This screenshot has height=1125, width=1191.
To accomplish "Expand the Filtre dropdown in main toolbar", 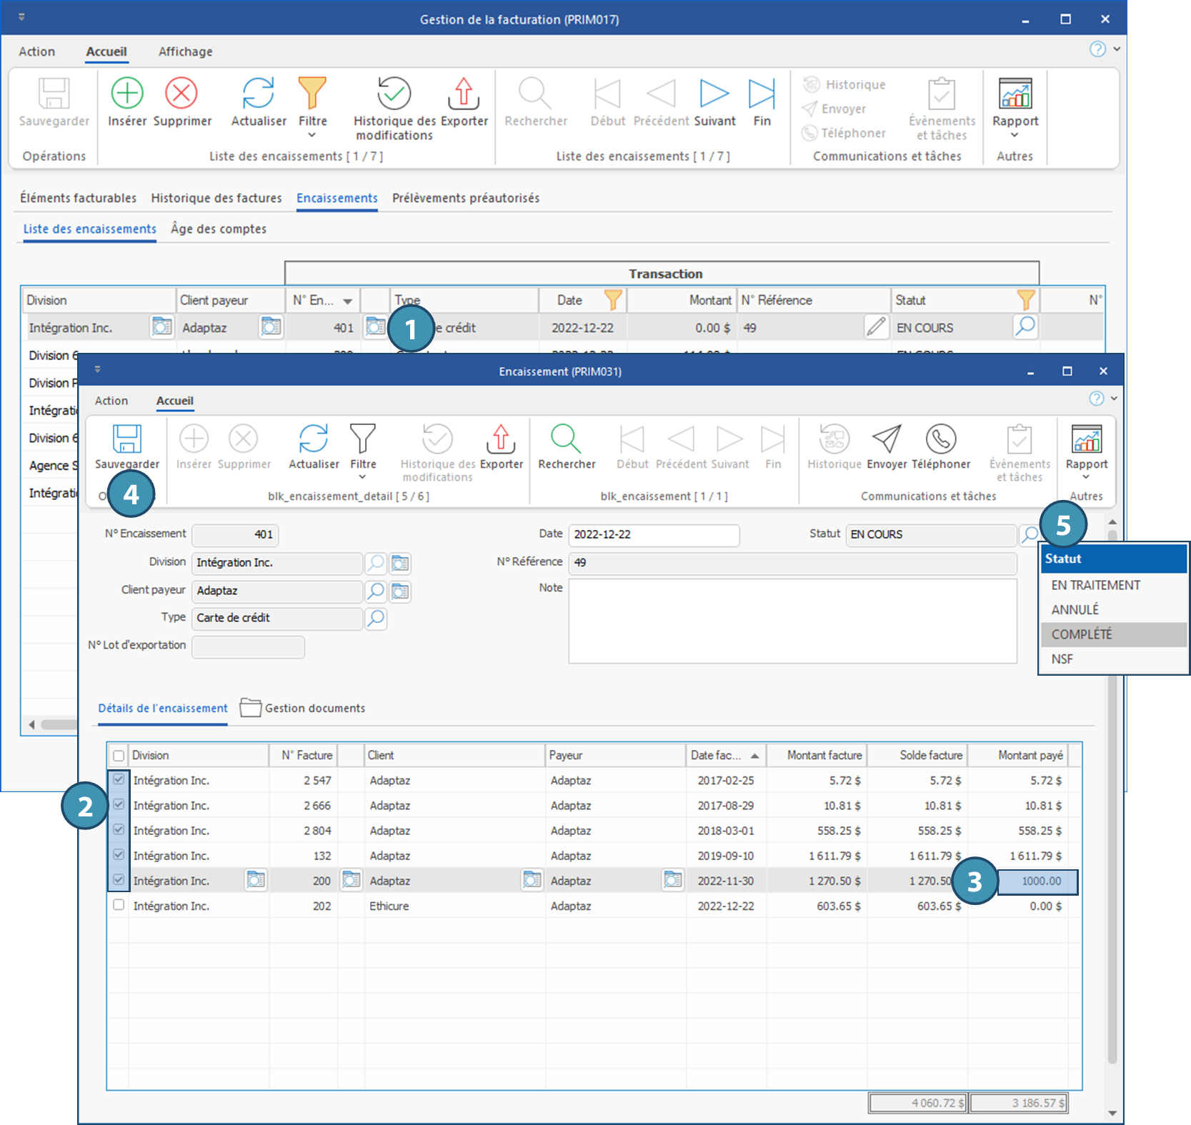I will point(312,135).
